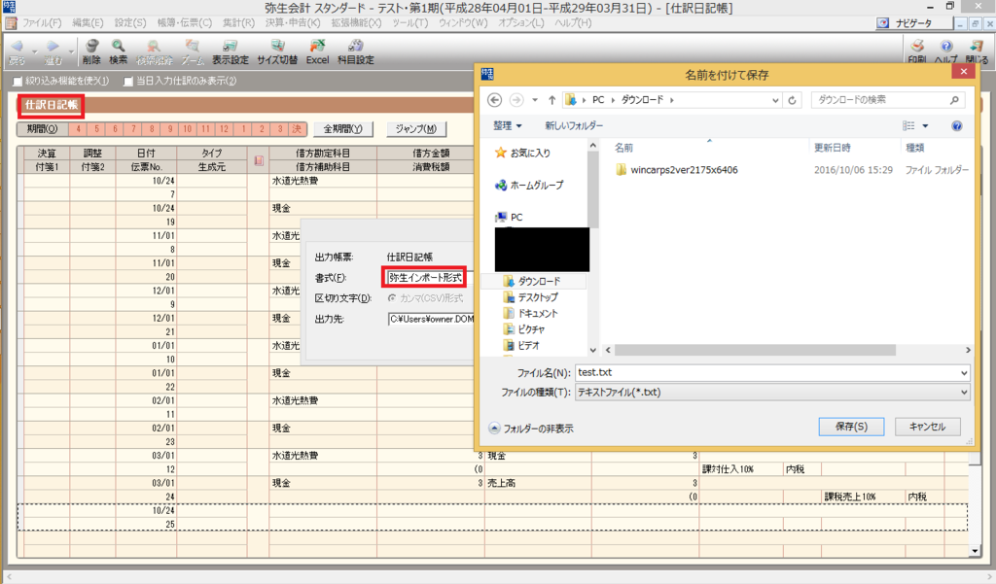Go back in the save dialog
The image size is (996, 584).
tap(495, 100)
